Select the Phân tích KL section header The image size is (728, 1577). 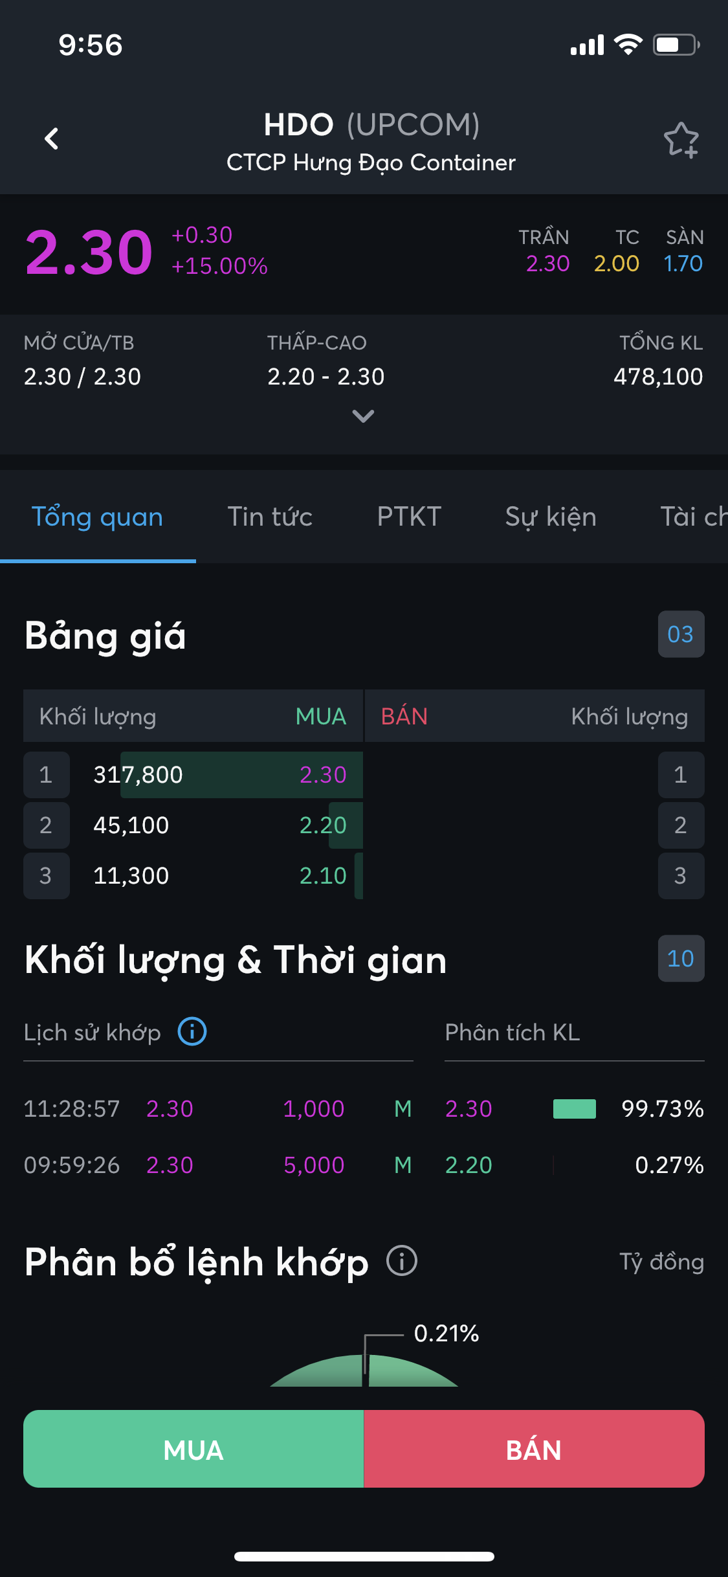513,1033
